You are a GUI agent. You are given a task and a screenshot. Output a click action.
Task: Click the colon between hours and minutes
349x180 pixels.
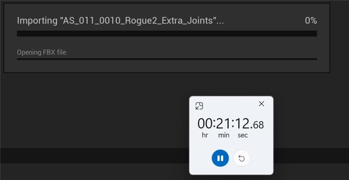(214, 124)
